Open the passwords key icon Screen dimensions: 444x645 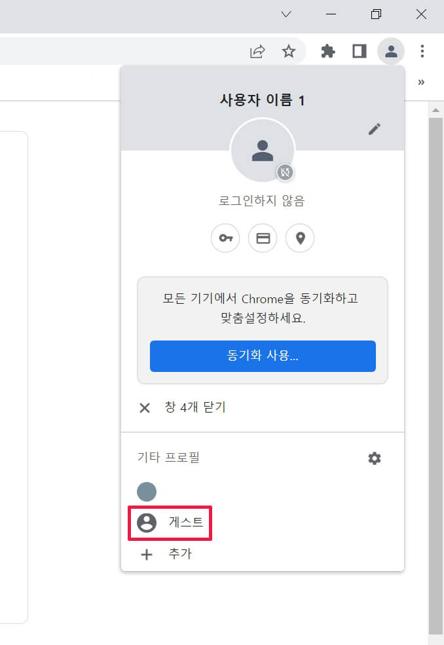[225, 238]
